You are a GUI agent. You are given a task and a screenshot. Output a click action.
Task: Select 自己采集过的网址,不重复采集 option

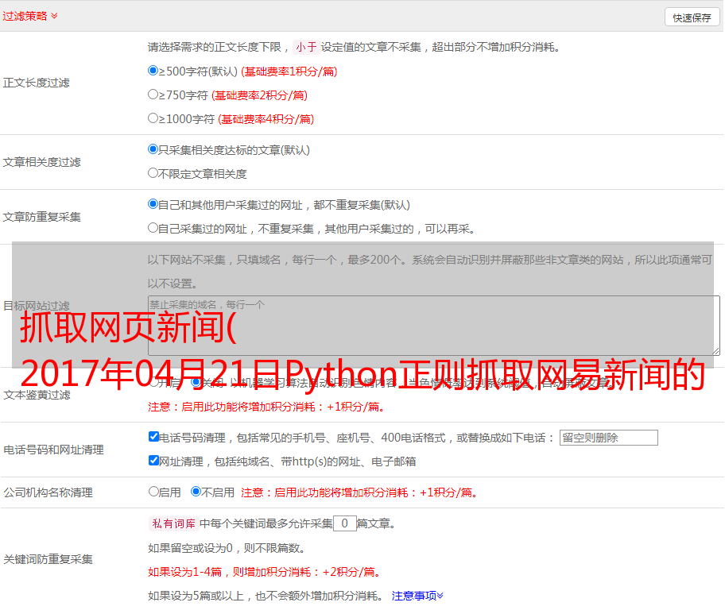(153, 228)
